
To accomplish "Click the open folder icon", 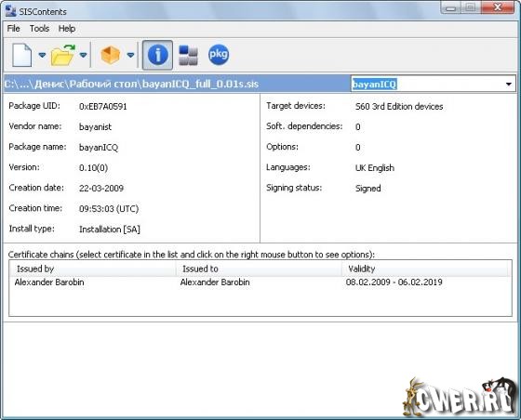I will tap(63, 55).
